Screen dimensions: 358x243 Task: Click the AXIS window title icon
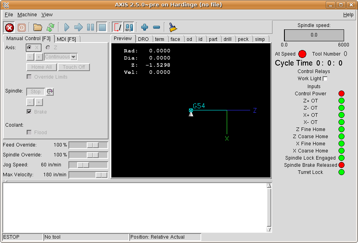click(x=6, y=5)
